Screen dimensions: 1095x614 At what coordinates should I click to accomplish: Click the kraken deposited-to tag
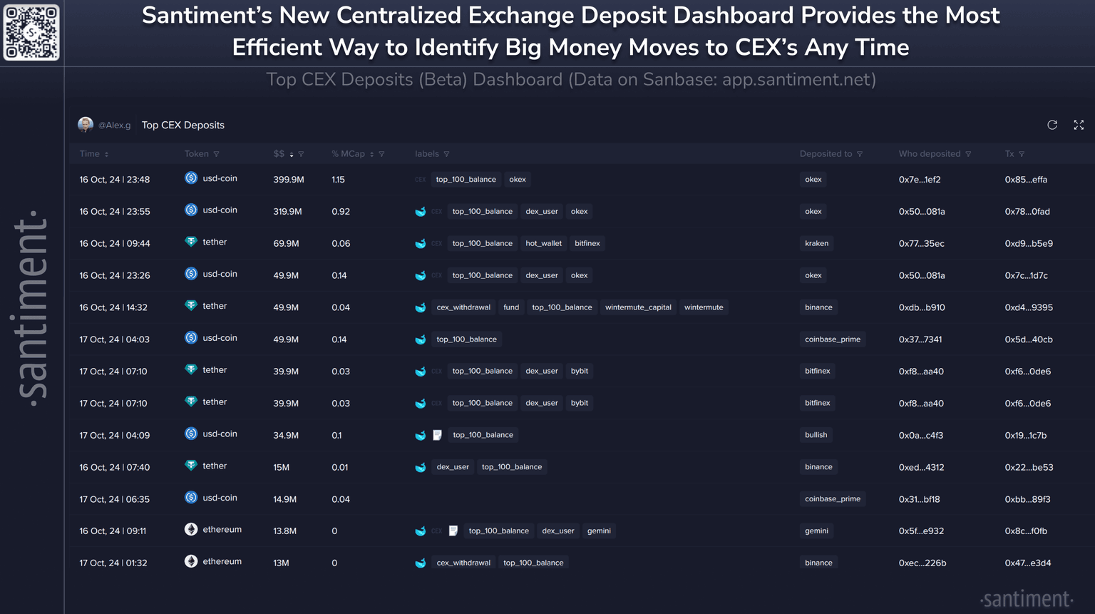[x=816, y=244]
